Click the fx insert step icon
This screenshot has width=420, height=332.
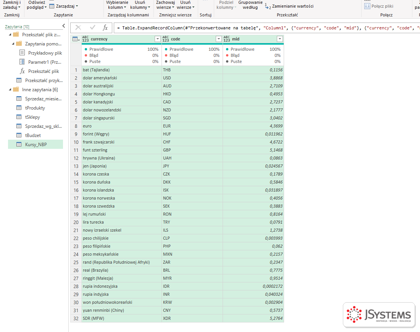[x=105, y=27]
